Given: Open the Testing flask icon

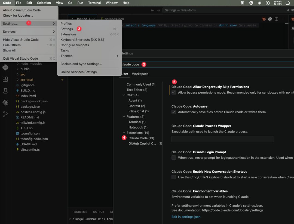Looking at the screenshot, I should [5, 91].
